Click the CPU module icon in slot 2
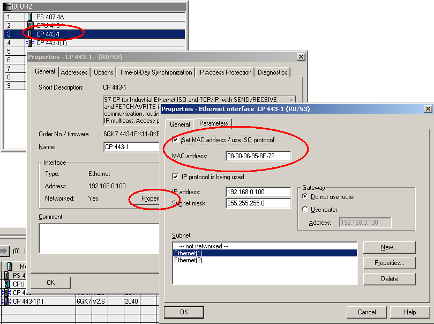Image resolution: width=434 pixels, height=324 pixels. coord(30,25)
